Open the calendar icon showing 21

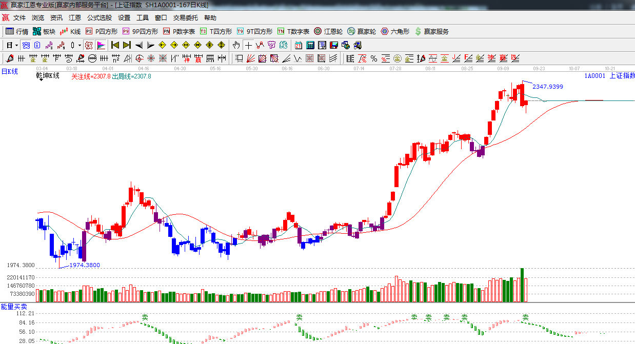(298, 45)
